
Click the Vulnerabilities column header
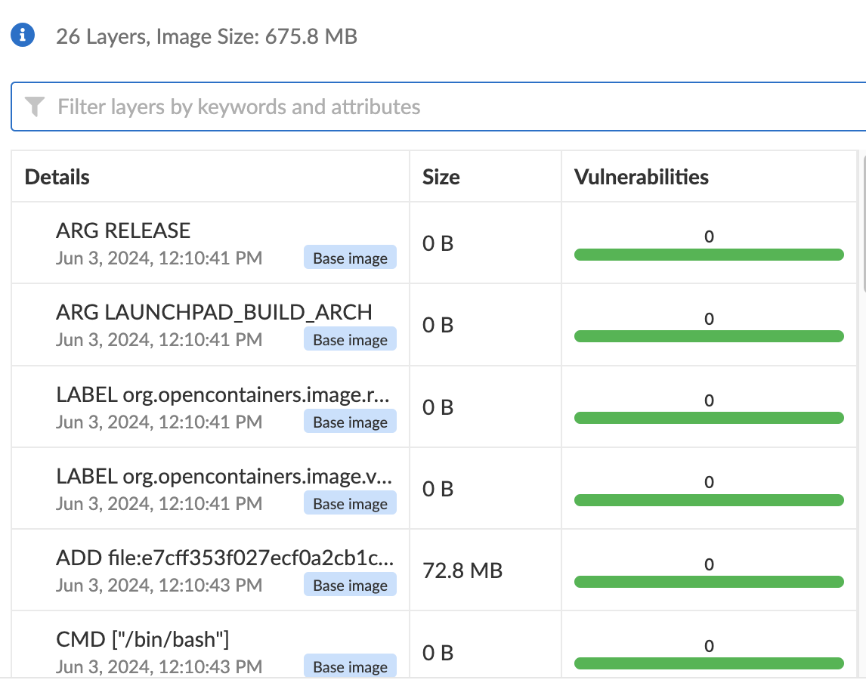click(x=642, y=178)
